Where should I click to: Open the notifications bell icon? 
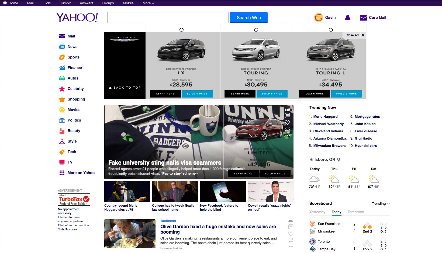(x=348, y=18)
